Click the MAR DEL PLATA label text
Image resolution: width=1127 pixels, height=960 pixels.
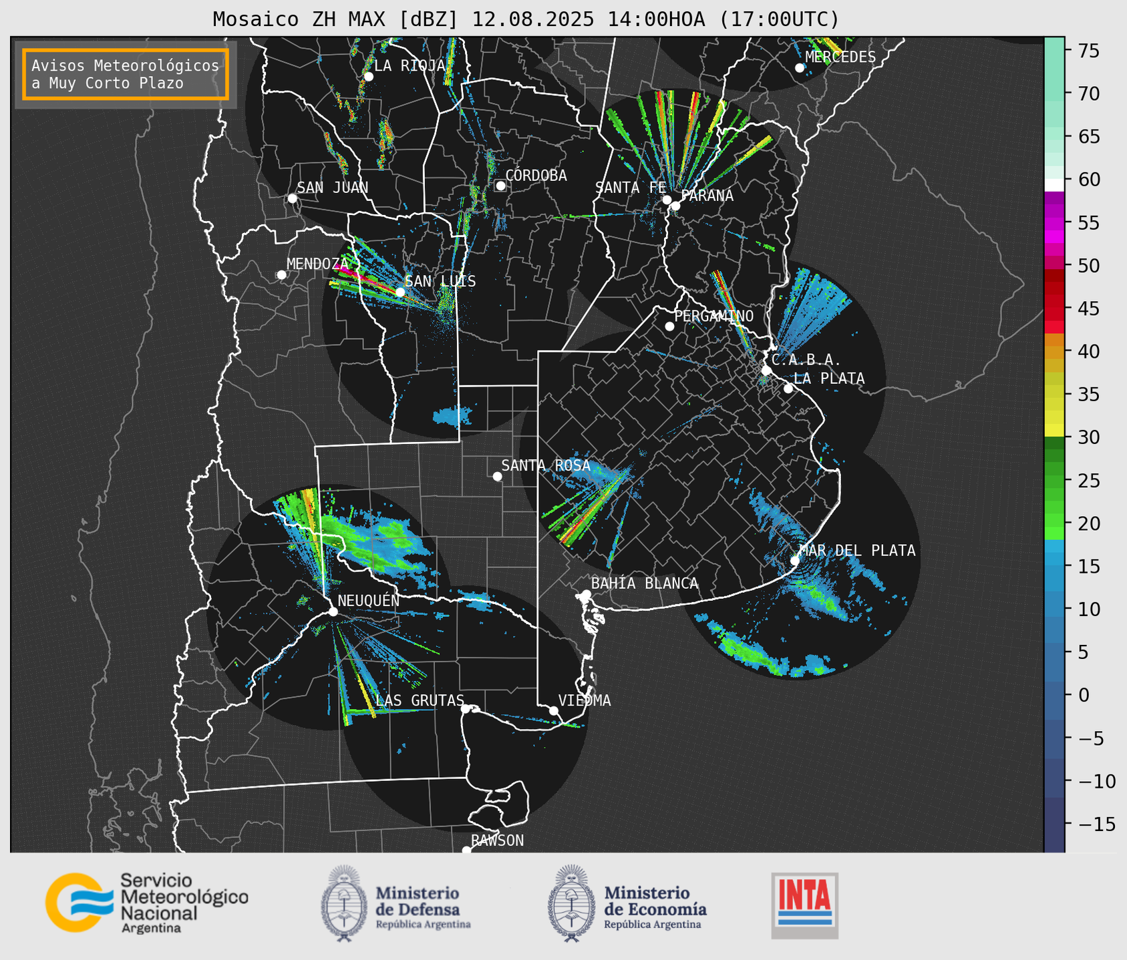857,551
